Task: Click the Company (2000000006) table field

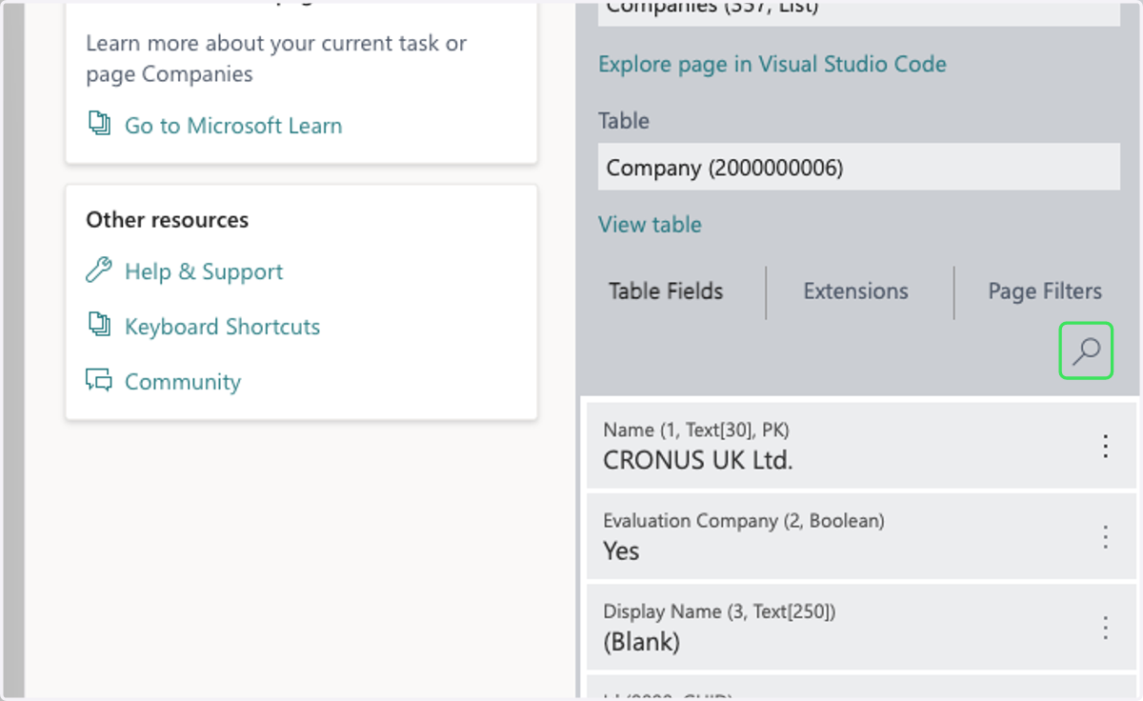Action: click(859, 167)
